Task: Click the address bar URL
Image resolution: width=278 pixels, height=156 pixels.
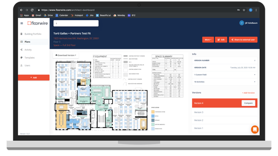Action: tap(68, 10)
